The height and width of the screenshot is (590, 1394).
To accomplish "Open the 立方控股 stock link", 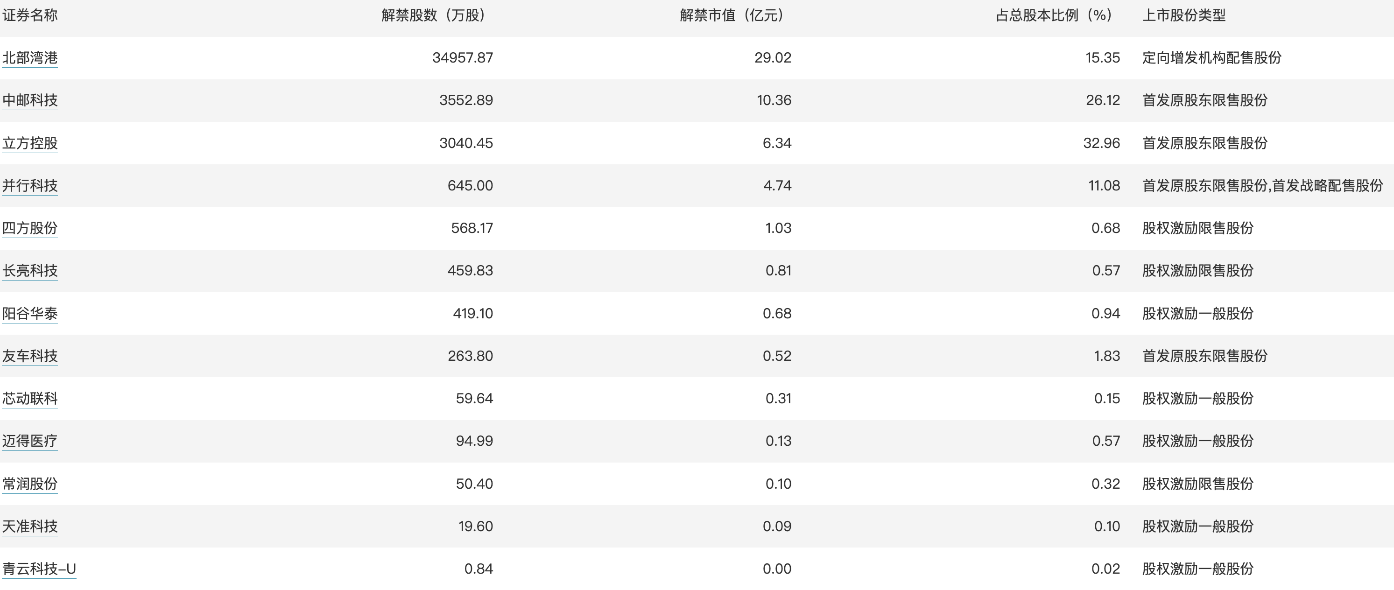I will click(x=30, y=143).
